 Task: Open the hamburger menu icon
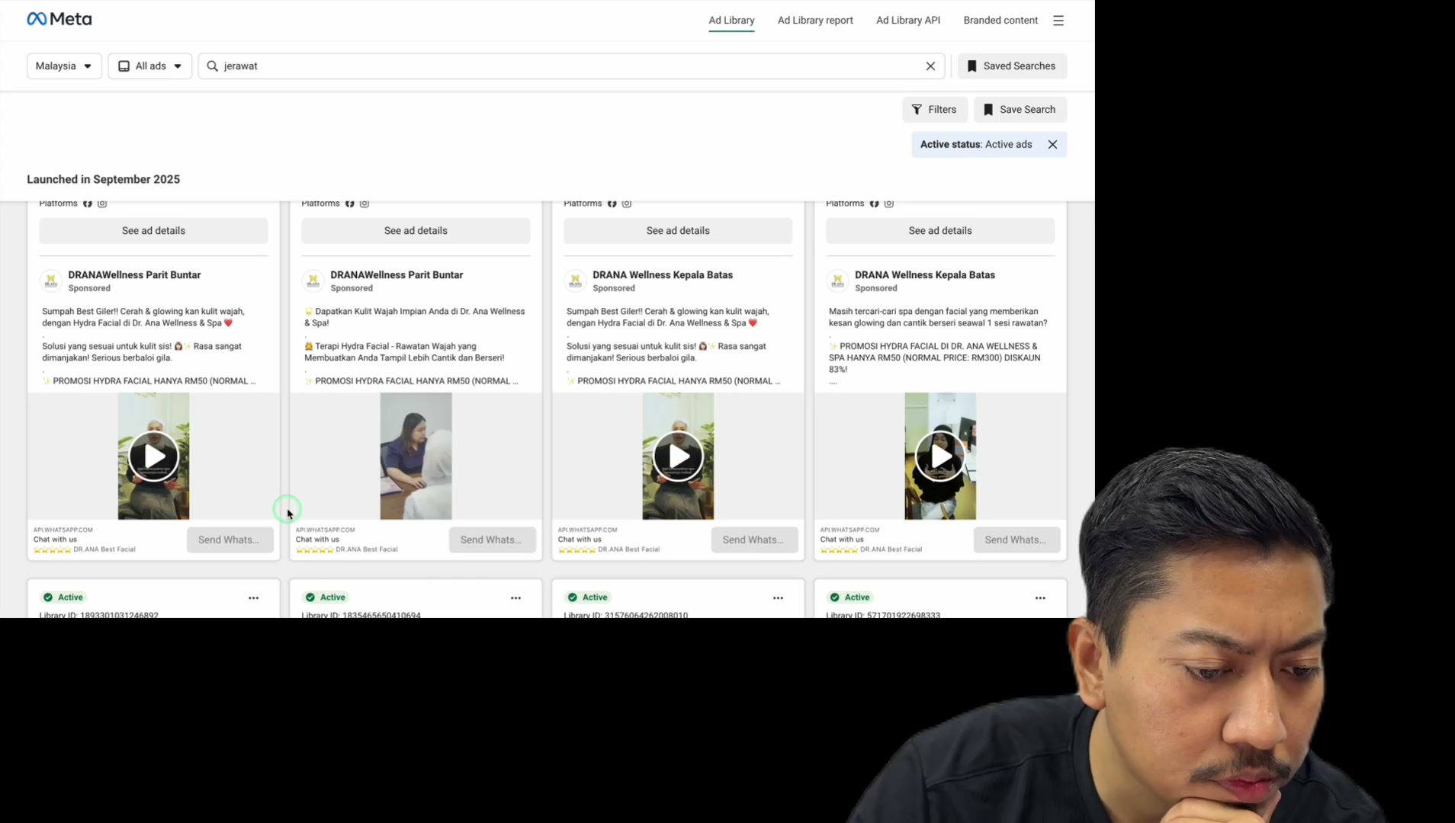coord(1058,21)
